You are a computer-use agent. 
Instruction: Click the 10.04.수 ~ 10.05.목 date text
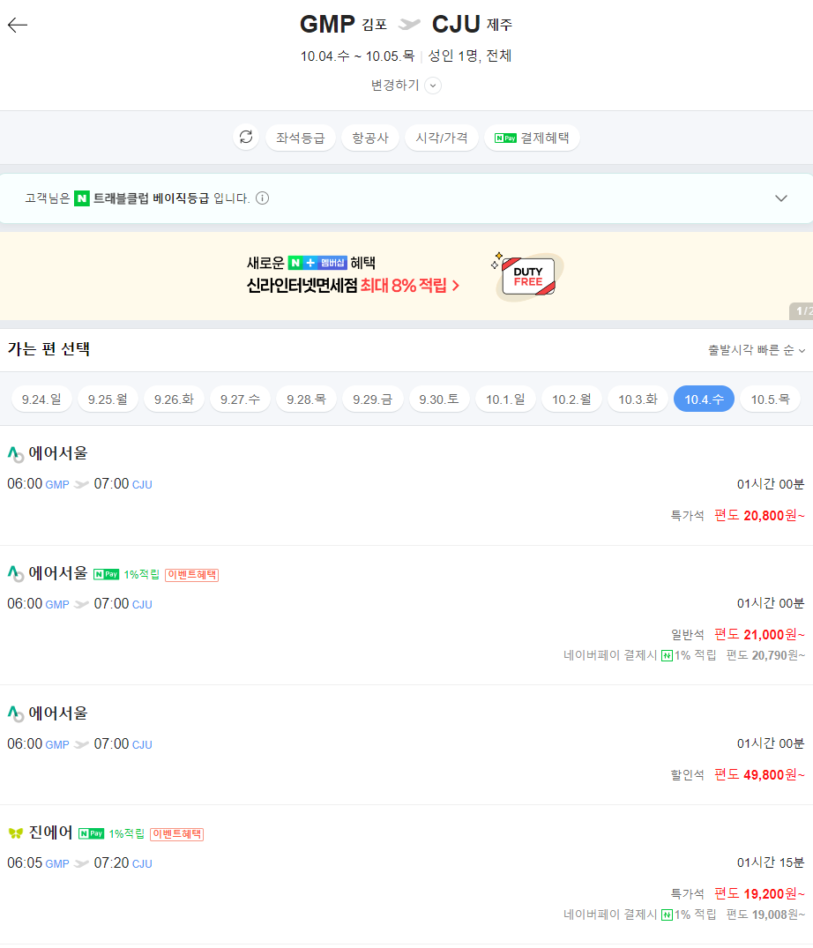coord(357,56)
